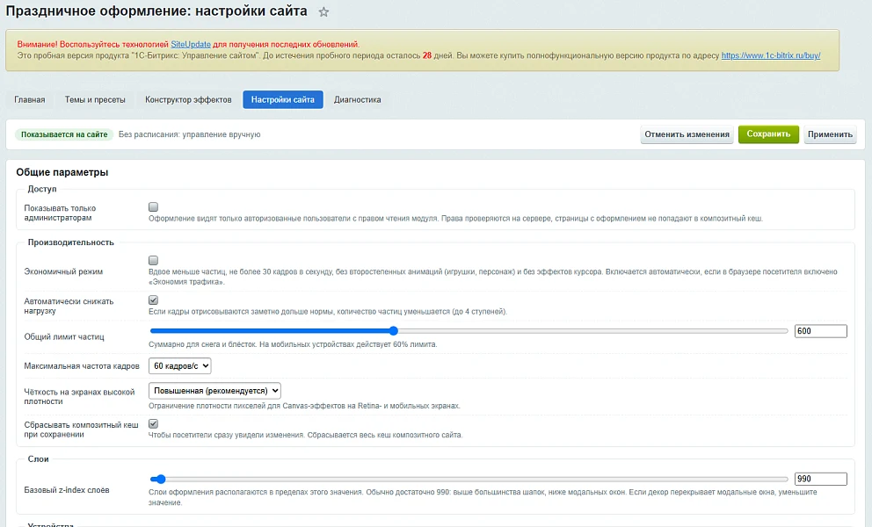Click the Общий лимит частиц slider
Image resolution: width=872 pixels, height=527 pixels.
(469, 331)
